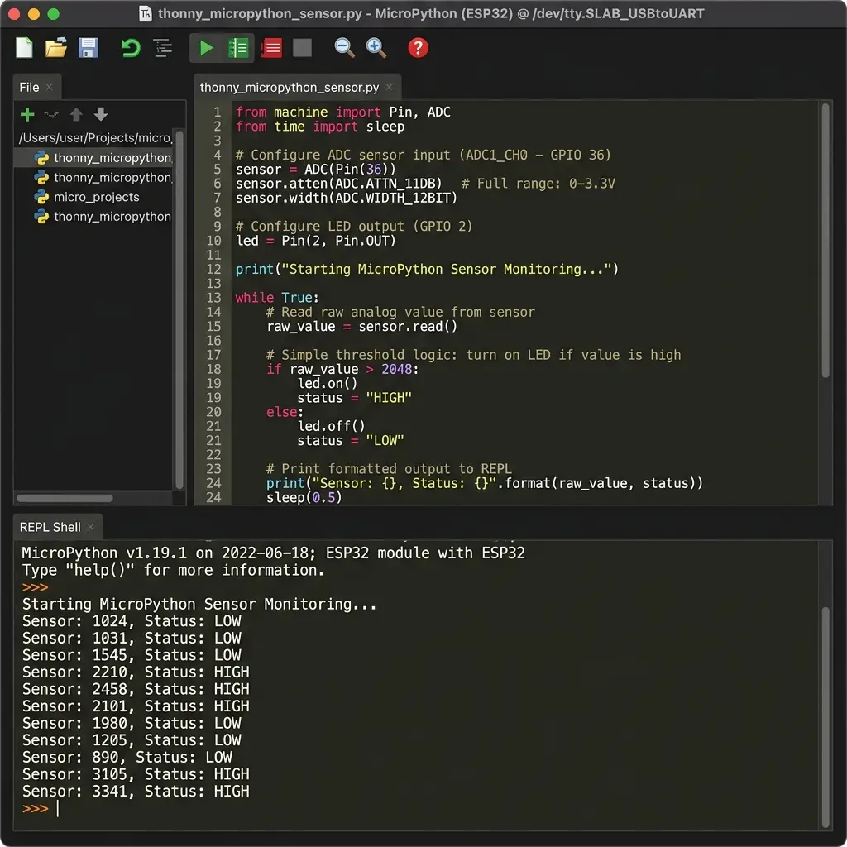Zoom out with the minus magnifier icon
Image resolution: width=847 pixels, height=847 pixels.
[344, 48]
